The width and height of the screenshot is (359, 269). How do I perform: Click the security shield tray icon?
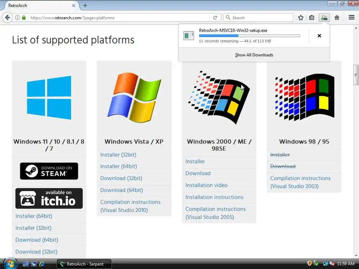310,263
